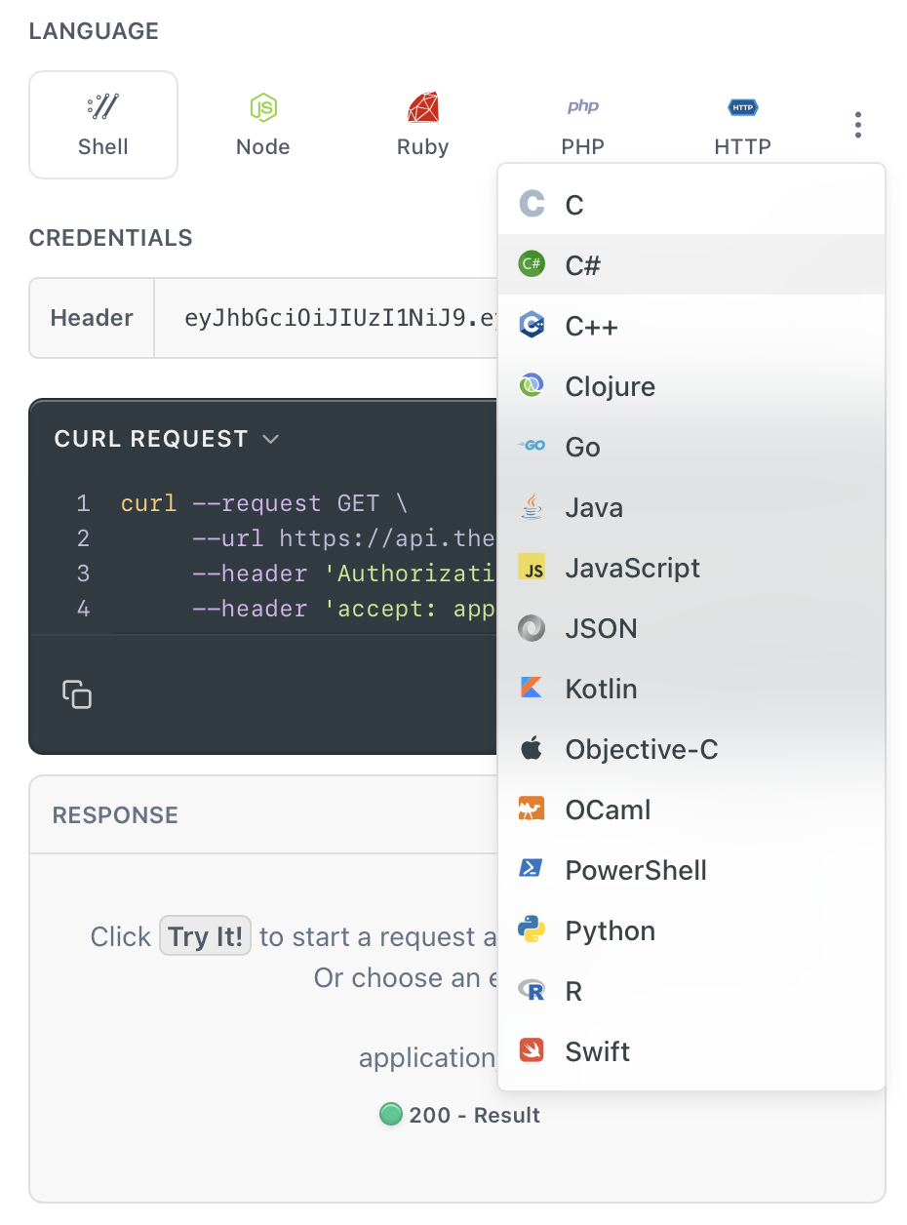
Task: Click the green 200 status dot
Action: point(390,1114)
